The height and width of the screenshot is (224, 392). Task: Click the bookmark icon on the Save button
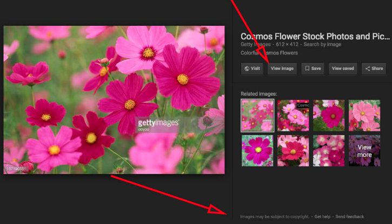pyautogui.click(x=307, y=69)
